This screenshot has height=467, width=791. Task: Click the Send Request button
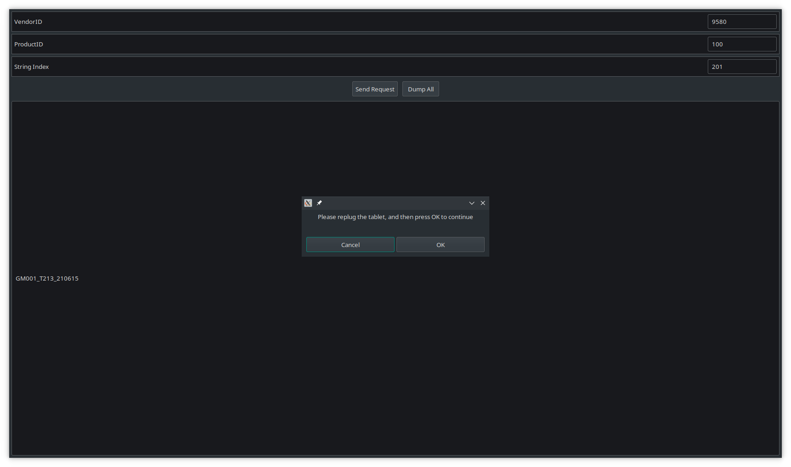click(374, 89)
